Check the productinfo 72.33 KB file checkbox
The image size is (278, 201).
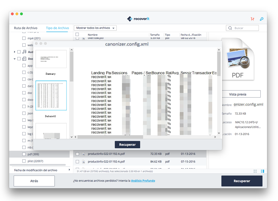pos(77,154)
